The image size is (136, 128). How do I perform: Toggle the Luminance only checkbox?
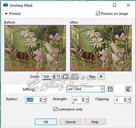pyautogui.click(x=55, y=109)
